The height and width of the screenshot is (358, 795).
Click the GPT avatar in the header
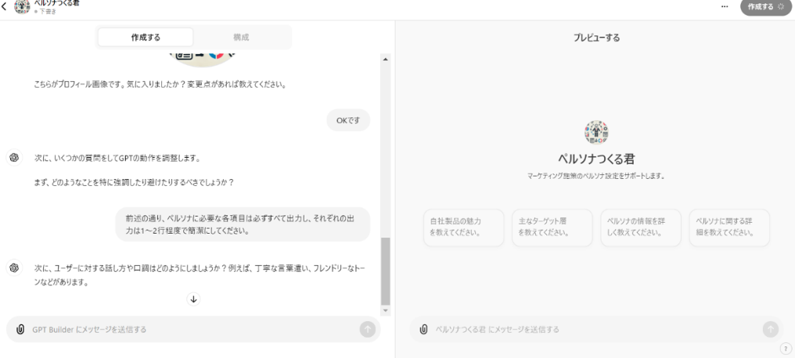(x=22, y=6)
